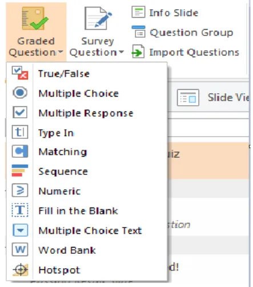253x287 pixels.
Task: Click the Numeric question icon
Action: point(20,190)
